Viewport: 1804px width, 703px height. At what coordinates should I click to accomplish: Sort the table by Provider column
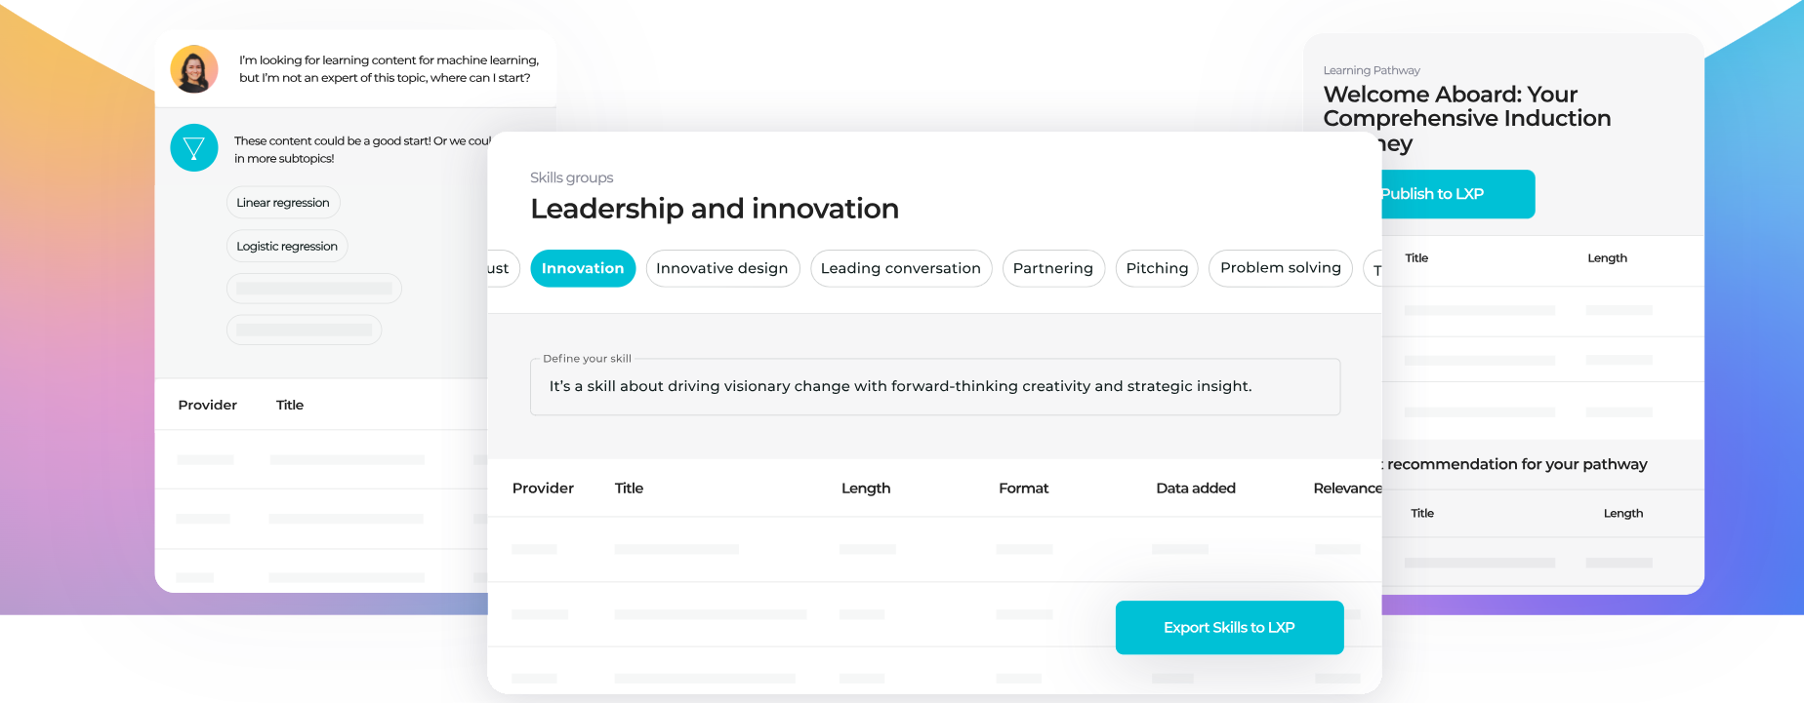coord(543,488)
